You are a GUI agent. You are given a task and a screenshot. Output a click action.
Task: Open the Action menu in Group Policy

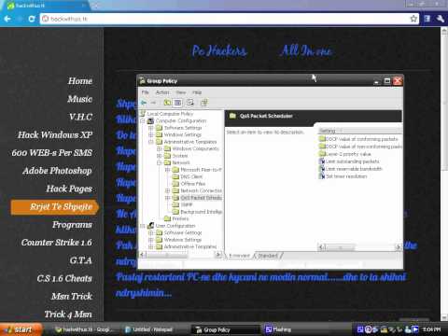pos(162,92)
